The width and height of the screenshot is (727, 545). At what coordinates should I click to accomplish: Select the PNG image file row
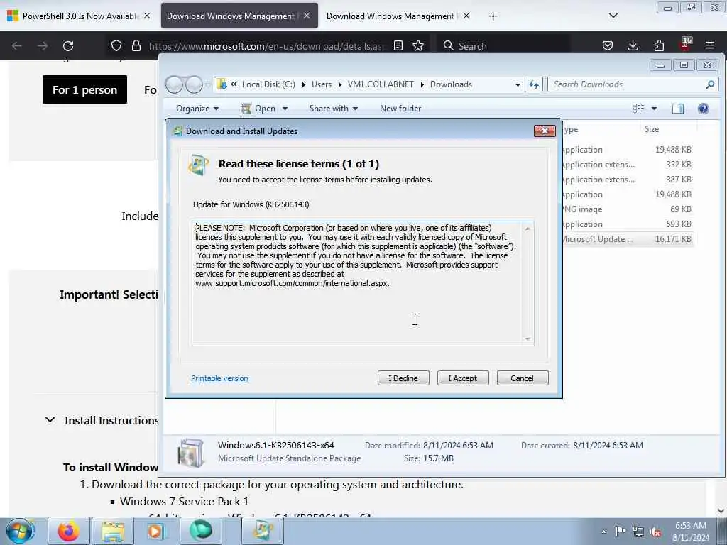[628, 209]
